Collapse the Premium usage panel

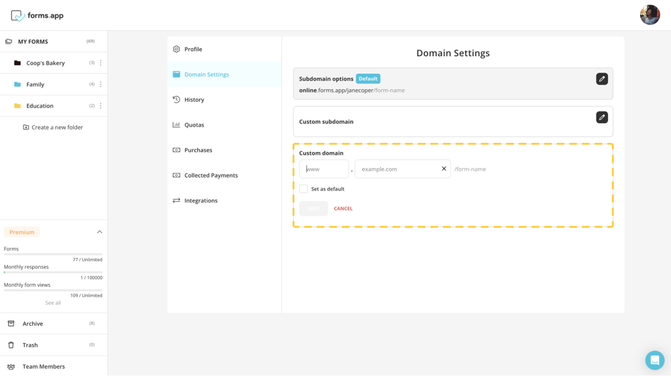(x=99, y=232)
